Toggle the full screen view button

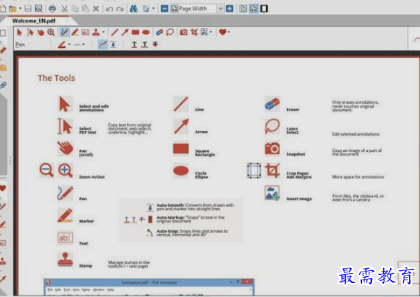[x=264, y=9]
